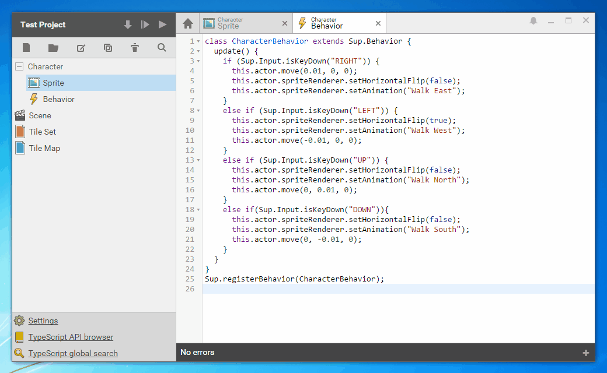Fold the RIGHT if block at line 3
607x373 pixels.
click(198, 61)
